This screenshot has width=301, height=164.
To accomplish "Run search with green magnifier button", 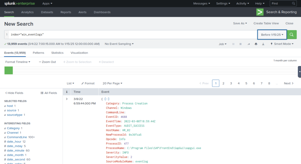I will 292,34.
